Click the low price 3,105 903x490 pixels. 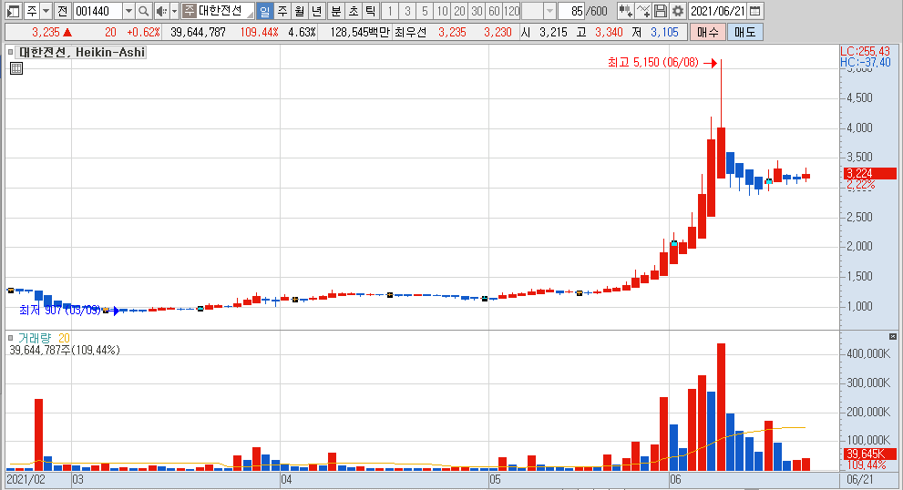(664, 32)
